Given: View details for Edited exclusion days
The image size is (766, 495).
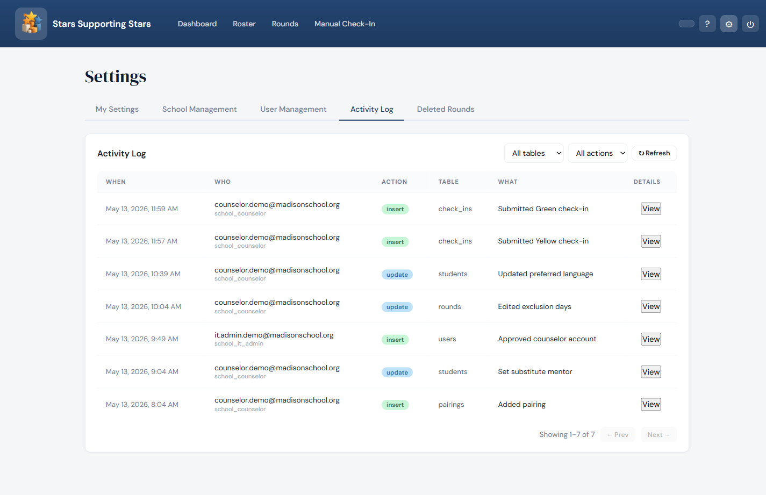Looking at the screenshot, I should point(651,306).
